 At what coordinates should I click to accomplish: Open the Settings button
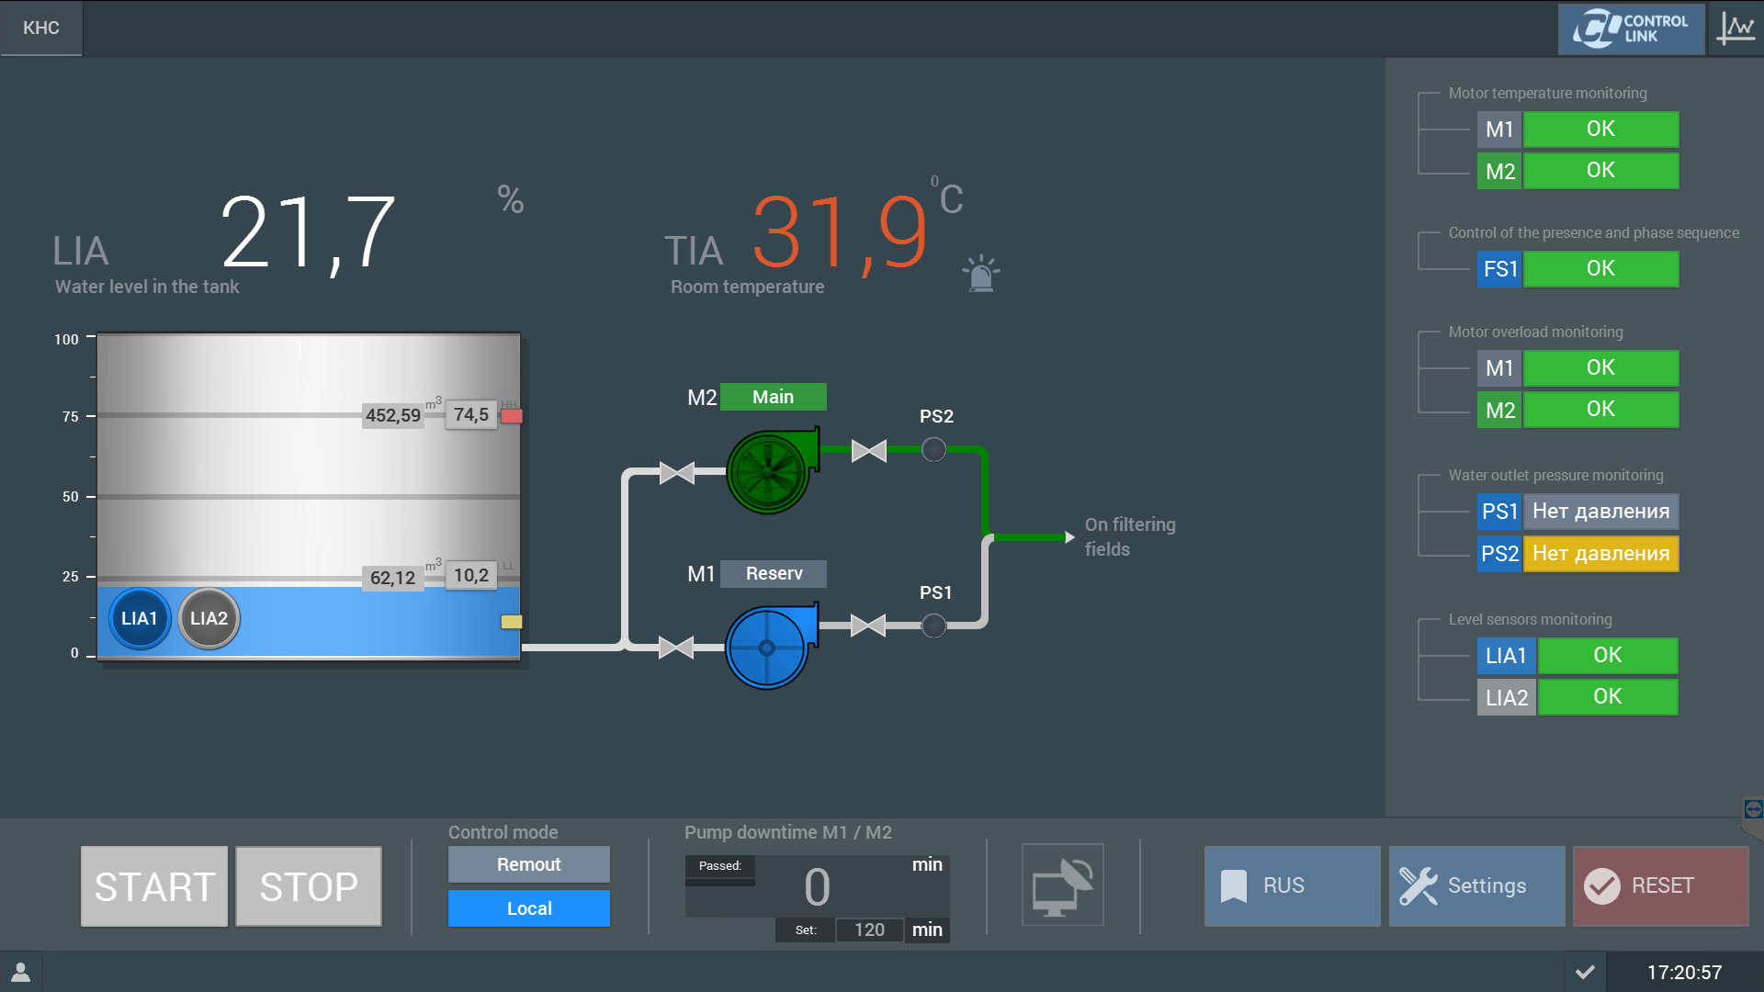1477,886
